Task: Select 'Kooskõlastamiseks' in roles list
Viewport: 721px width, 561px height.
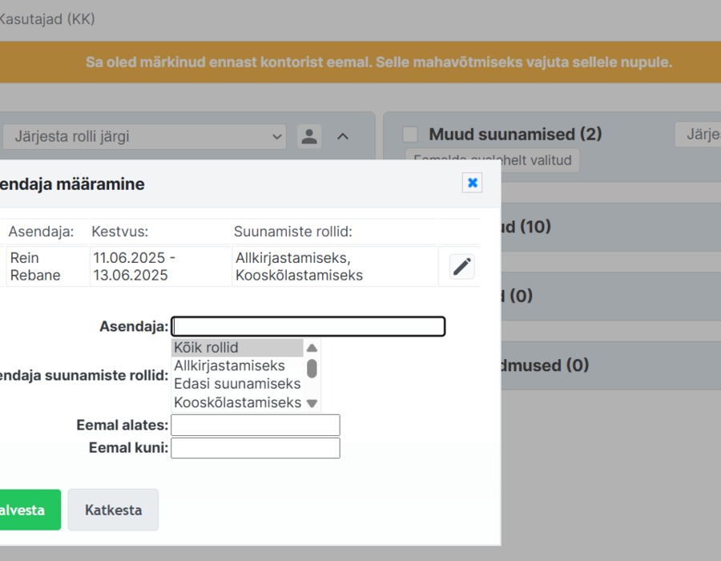Action: (x=237, y=402)
